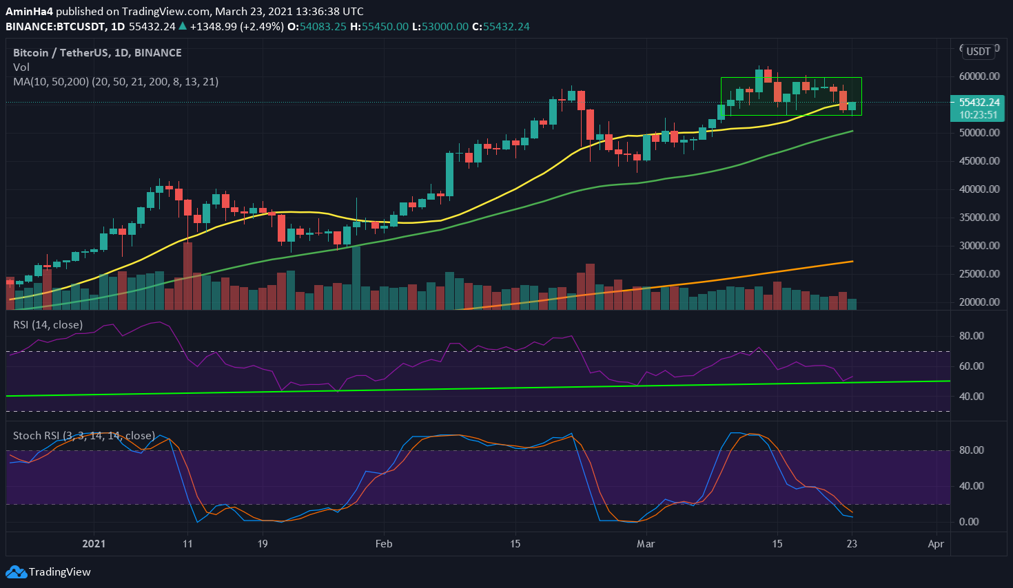Click the 35000.00 price axis label
This screenshot has height=588, width=1013.
979,218
